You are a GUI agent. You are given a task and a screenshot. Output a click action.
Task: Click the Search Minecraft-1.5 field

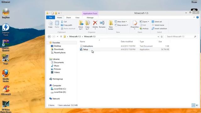(x=181, y=36)
